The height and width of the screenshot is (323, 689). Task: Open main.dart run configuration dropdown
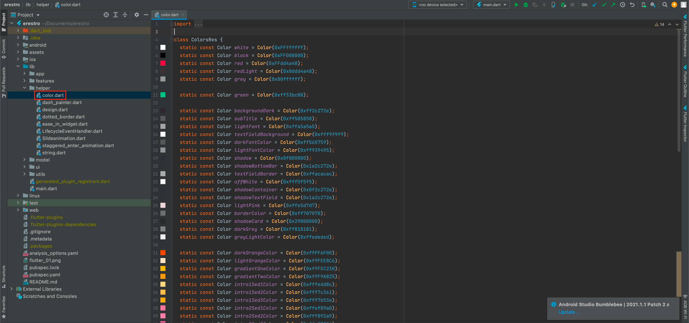(x=492, y=5)
